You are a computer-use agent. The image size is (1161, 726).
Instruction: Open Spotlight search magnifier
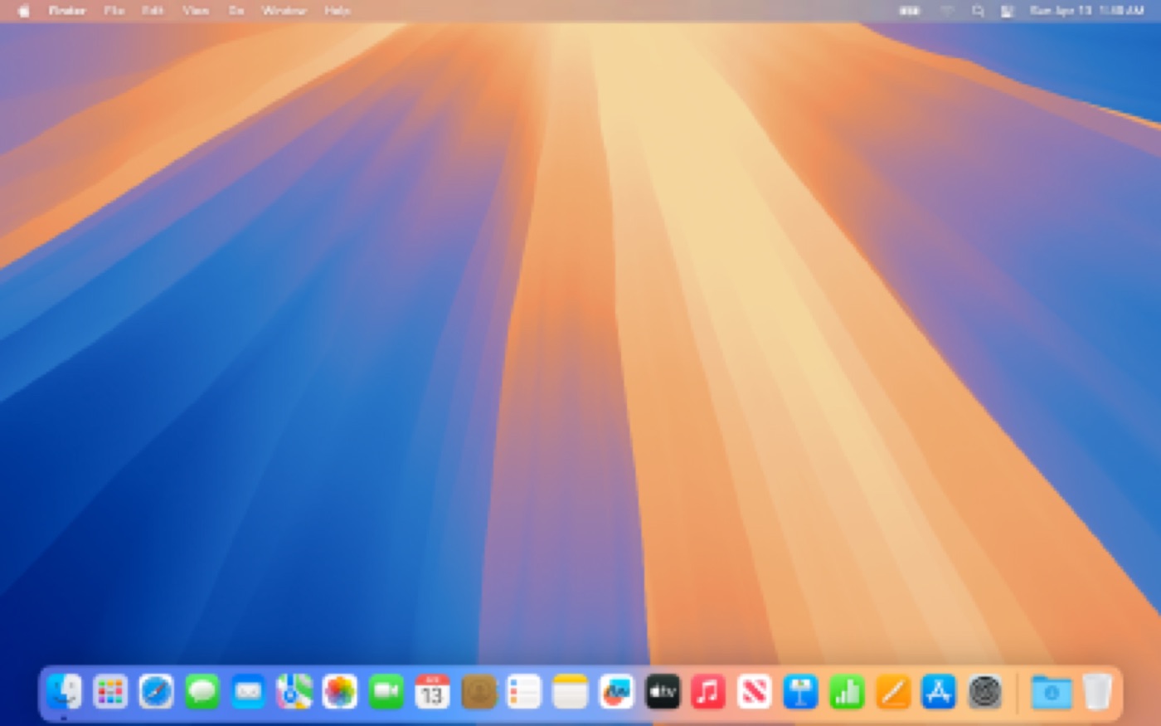pyautogui.click(x=979, y=11)
